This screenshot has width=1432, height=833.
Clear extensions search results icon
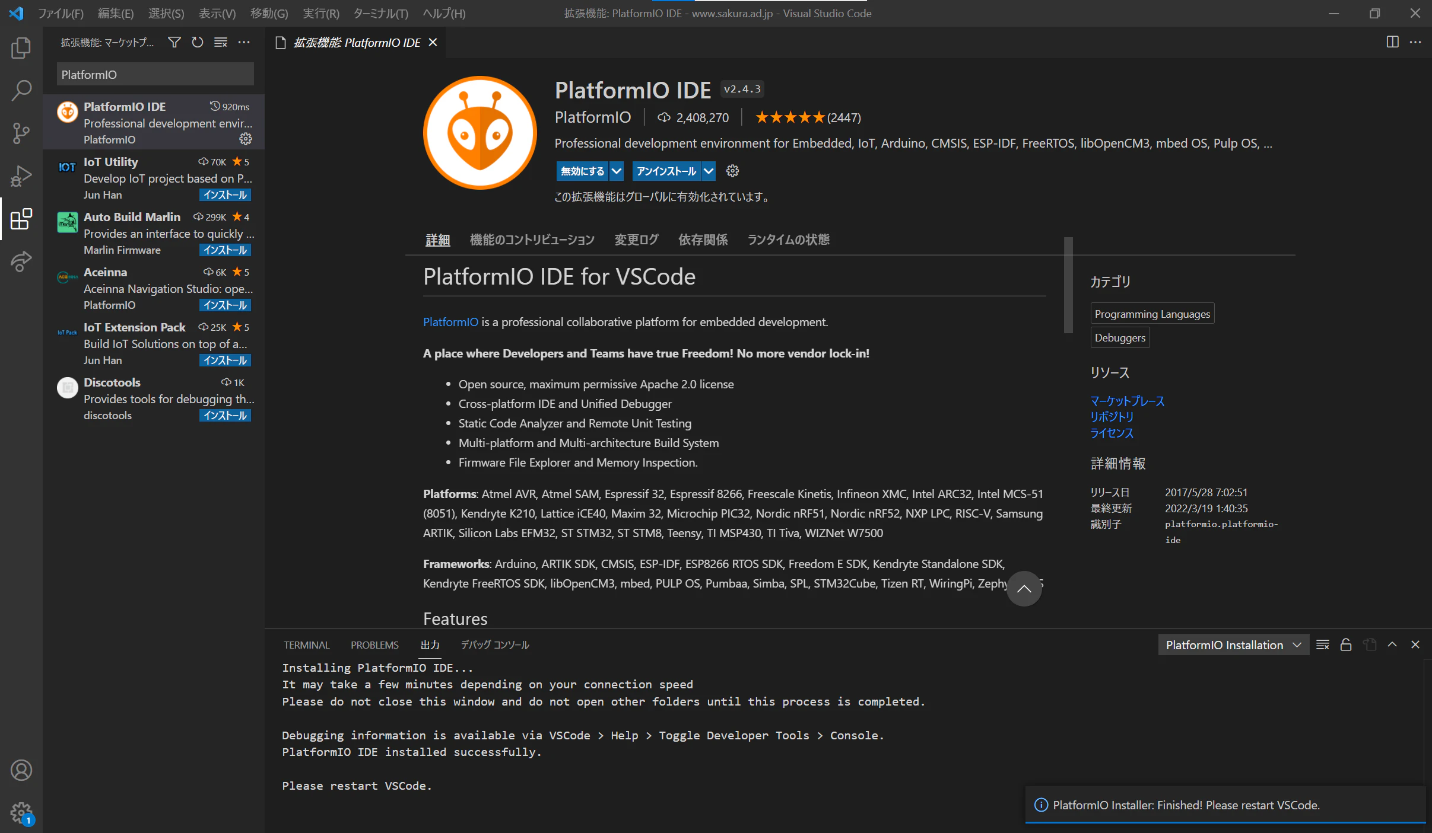tap(221, 43)
